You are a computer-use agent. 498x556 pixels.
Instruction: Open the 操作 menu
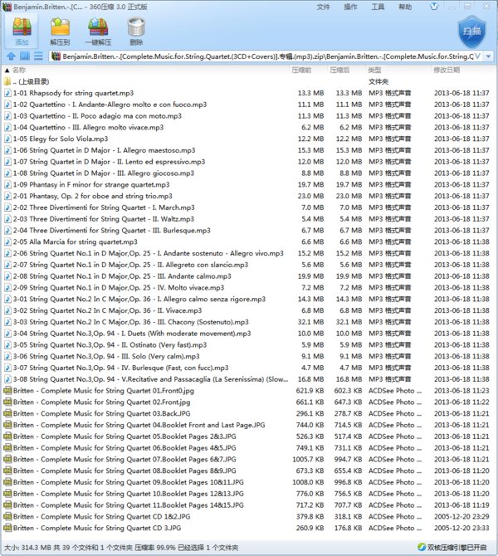click(x=350, y=7)
